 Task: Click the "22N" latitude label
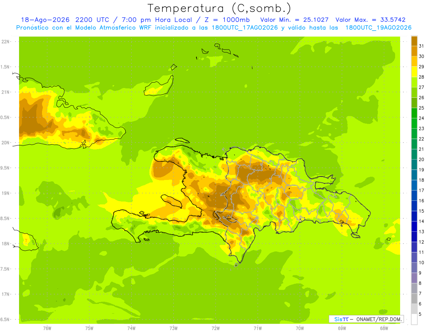pyautogui.click(x=5, y=42)
